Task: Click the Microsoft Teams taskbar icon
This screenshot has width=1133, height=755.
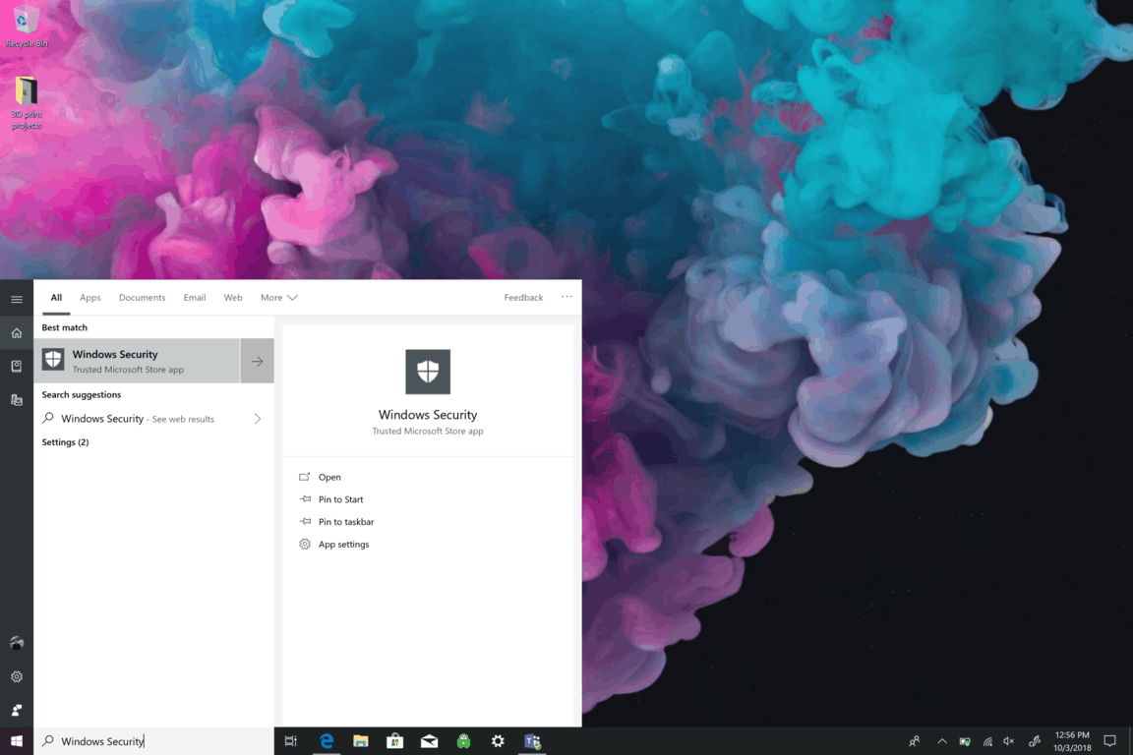Action: (532, 741)
